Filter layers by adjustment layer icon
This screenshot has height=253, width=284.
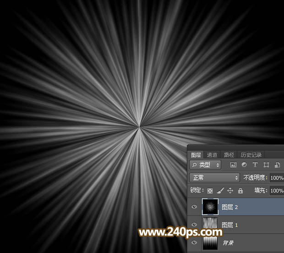(x=244, y=165)
